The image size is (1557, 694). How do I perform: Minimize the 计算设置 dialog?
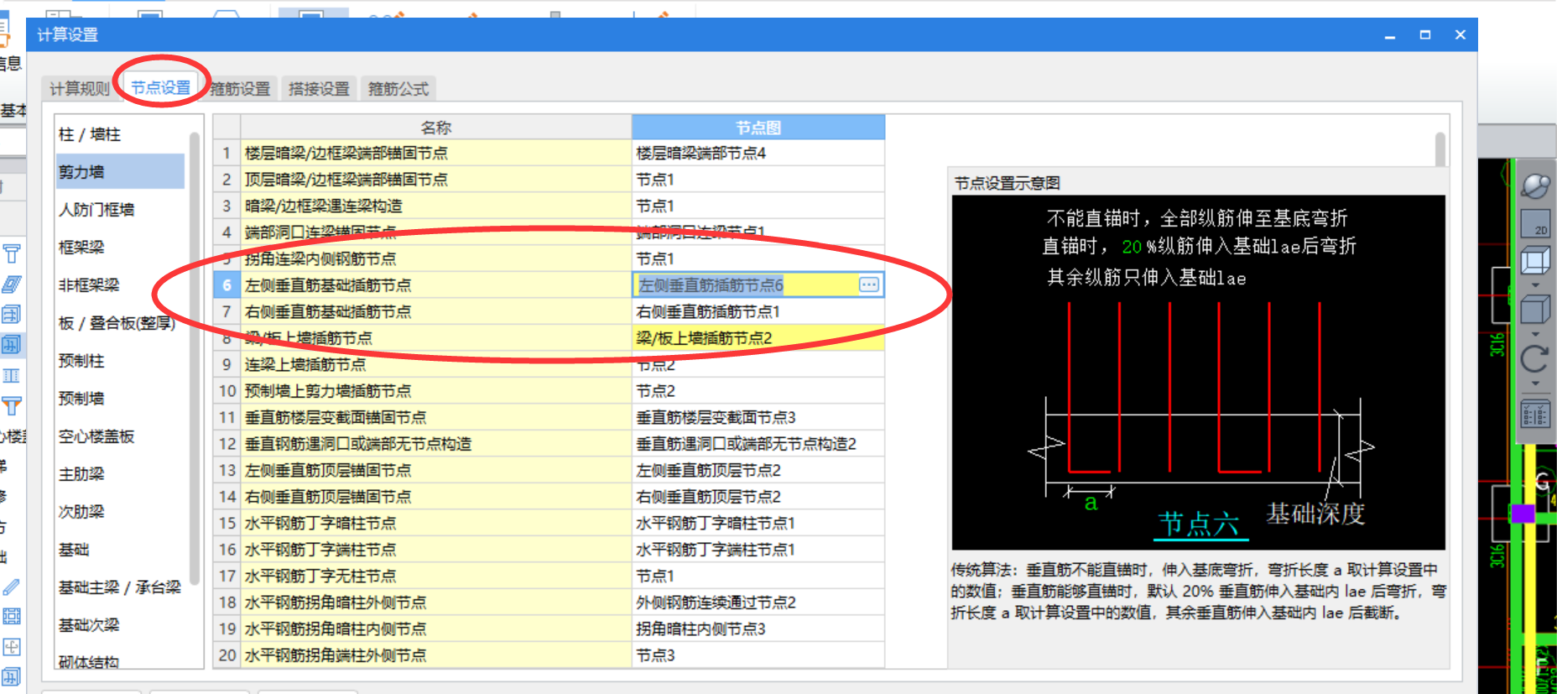(1389, 35)
